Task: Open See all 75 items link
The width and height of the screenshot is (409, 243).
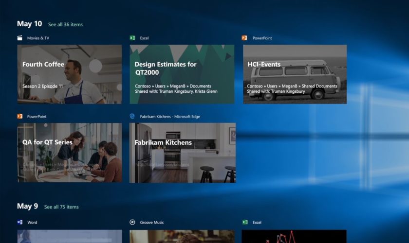Action: [x=61, y=207]
